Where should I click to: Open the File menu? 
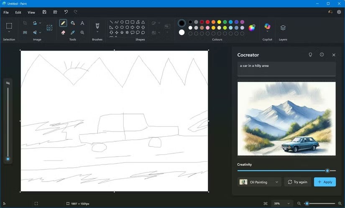pos(6,13)
